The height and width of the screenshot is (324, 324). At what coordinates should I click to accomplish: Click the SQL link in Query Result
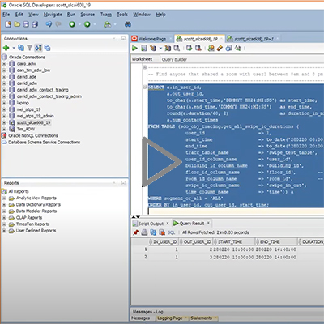tap(171, 232)
